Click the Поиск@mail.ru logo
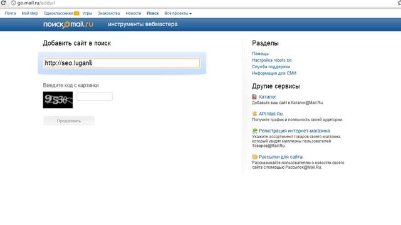Image resolution: width=401 pixels, height=225 pixels. pyautogui.click(x=68, y=24)
